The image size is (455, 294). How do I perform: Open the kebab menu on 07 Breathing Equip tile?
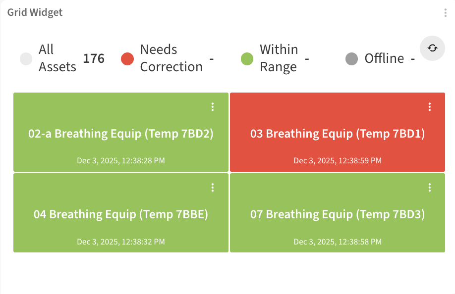pyautogui.click(x=429, y=188)
